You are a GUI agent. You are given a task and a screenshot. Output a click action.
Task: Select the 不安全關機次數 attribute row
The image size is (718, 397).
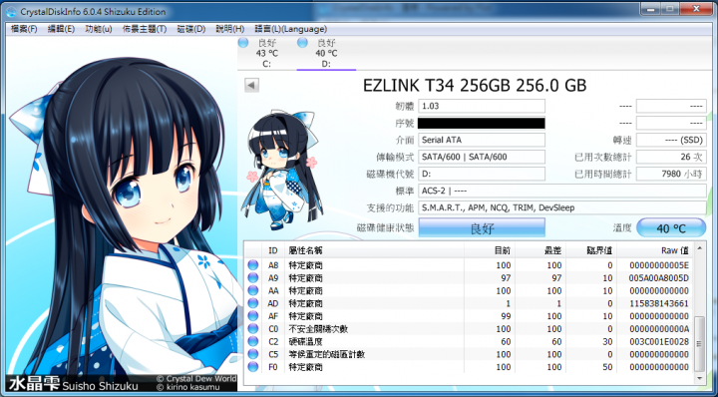point(470,329)
